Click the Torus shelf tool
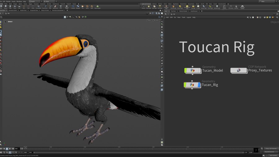The image size is (279, 157). coord(15,7)
